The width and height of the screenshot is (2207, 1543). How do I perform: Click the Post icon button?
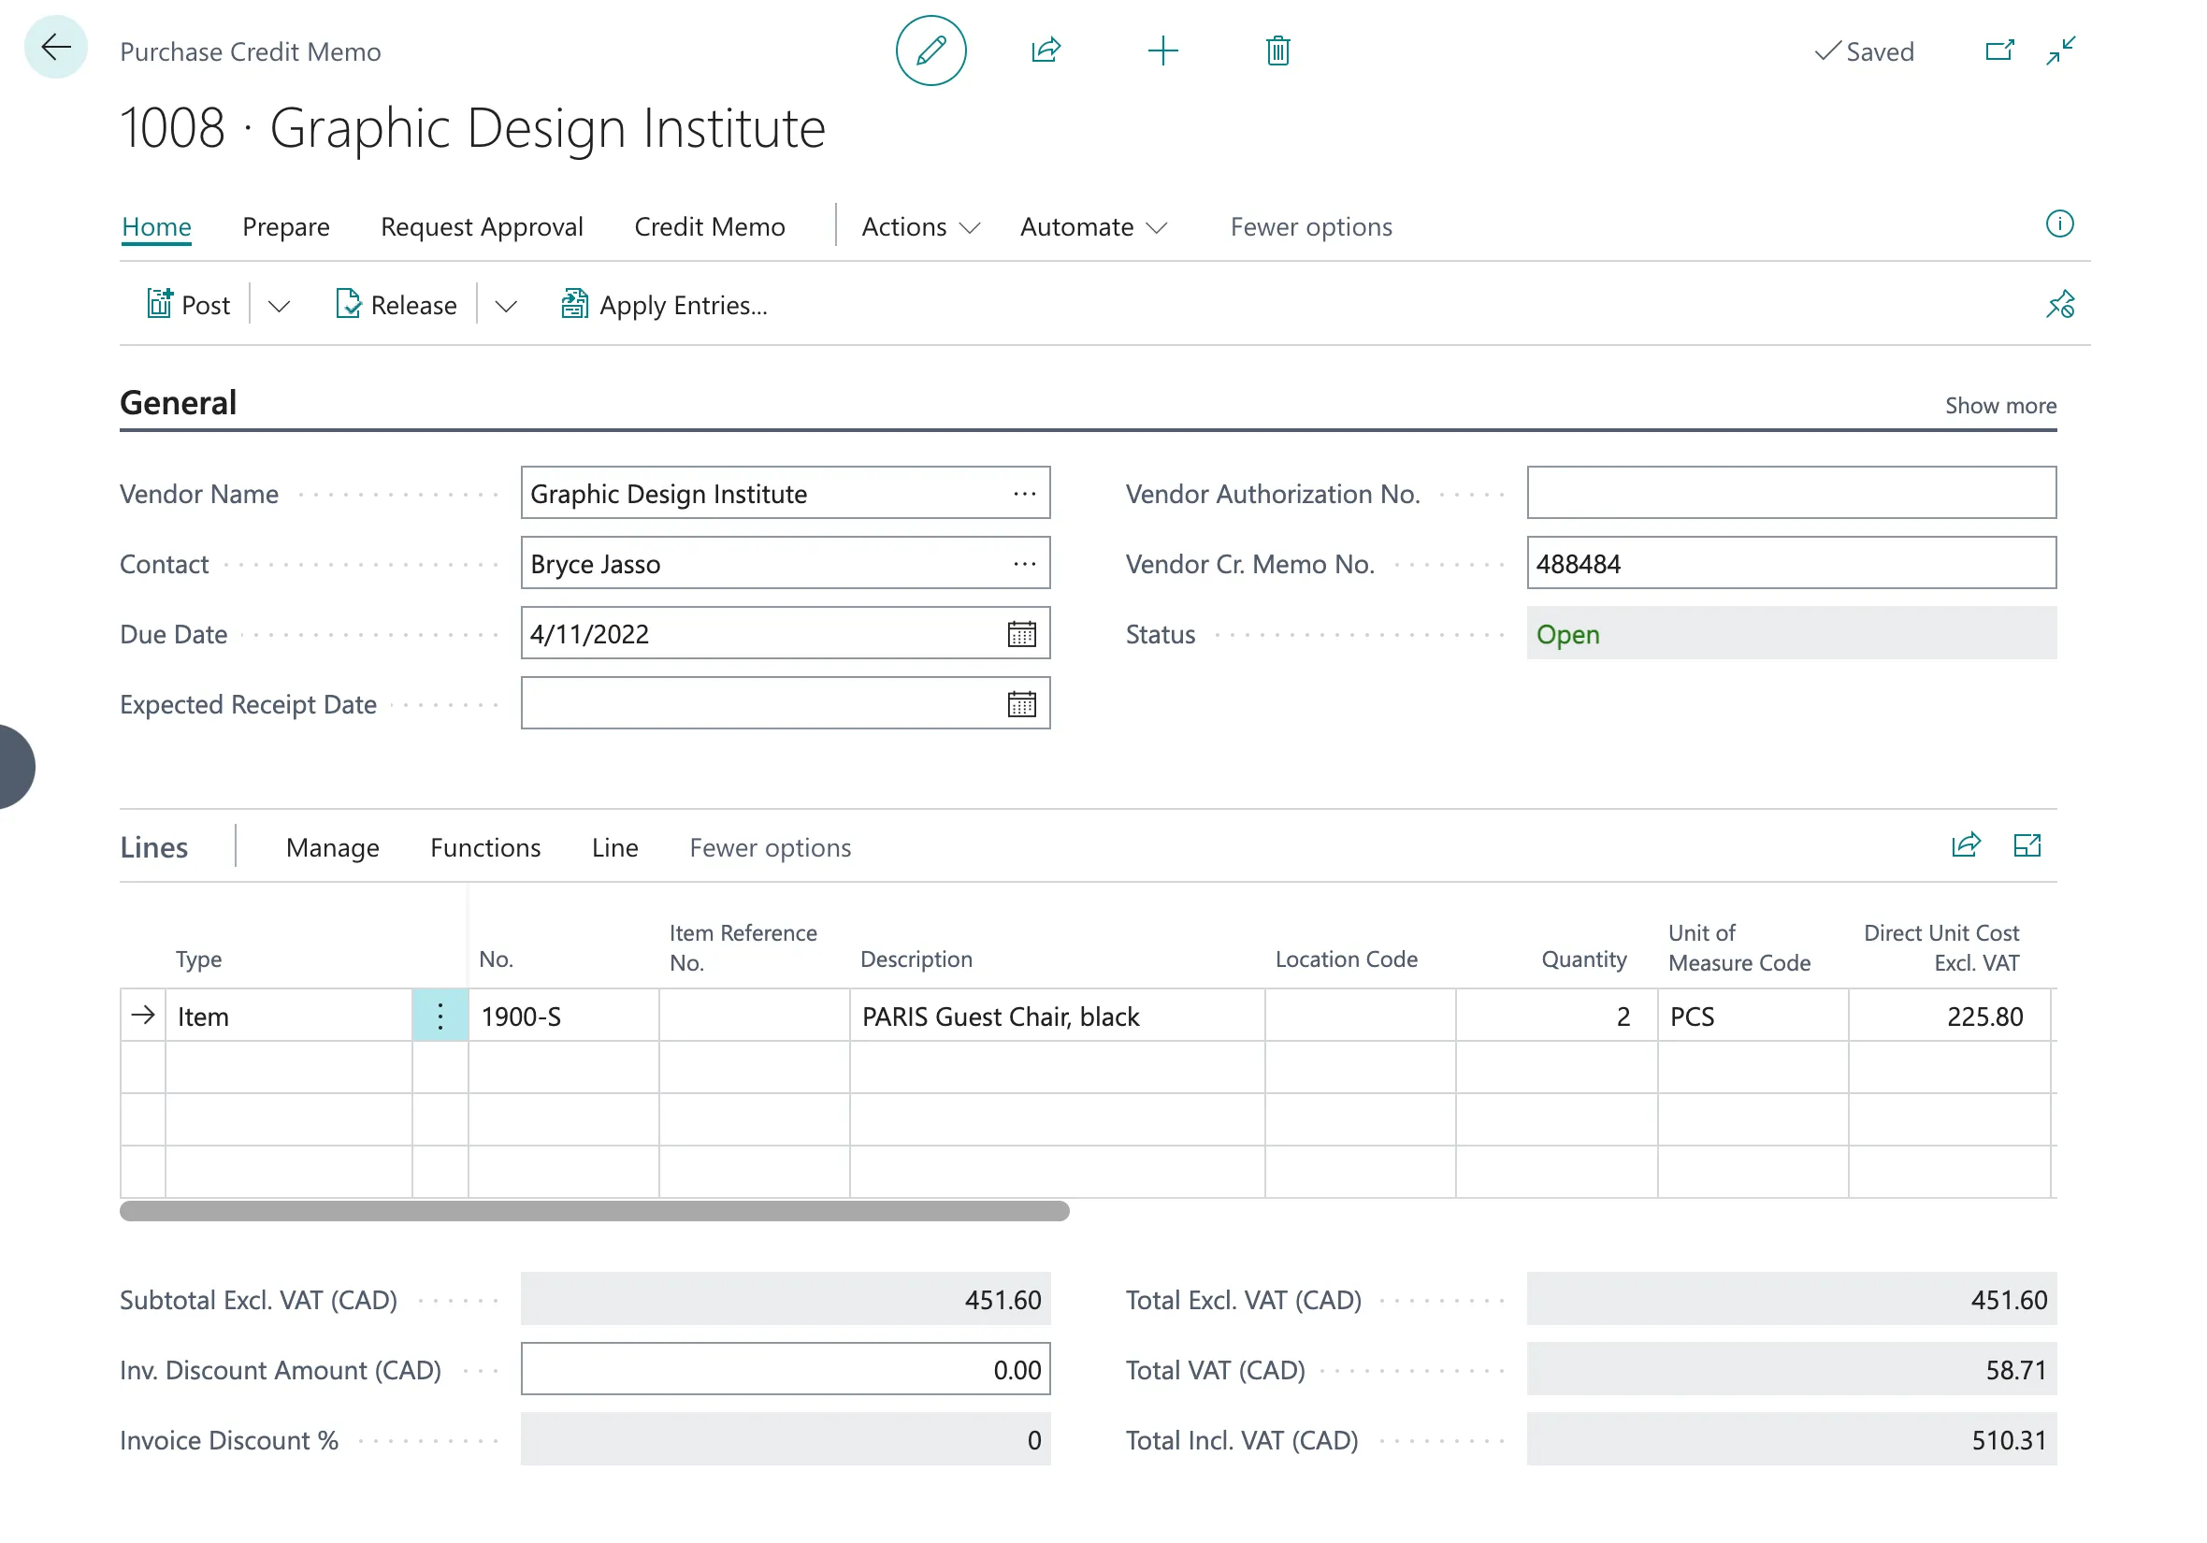[188, 305]
